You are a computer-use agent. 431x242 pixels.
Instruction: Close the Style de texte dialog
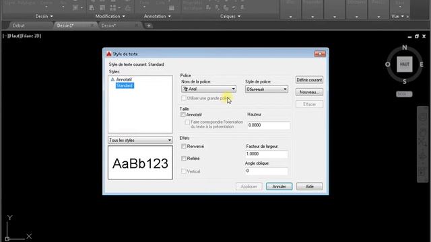pos(320,54)
